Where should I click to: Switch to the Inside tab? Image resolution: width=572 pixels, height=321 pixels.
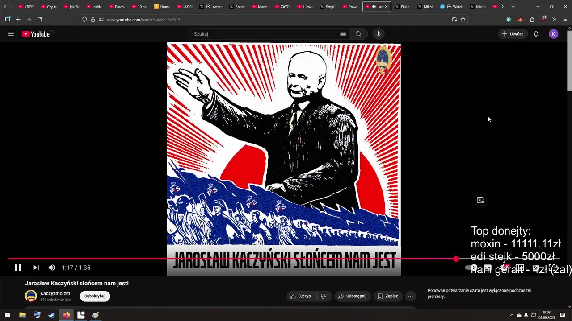click(94, 7)
